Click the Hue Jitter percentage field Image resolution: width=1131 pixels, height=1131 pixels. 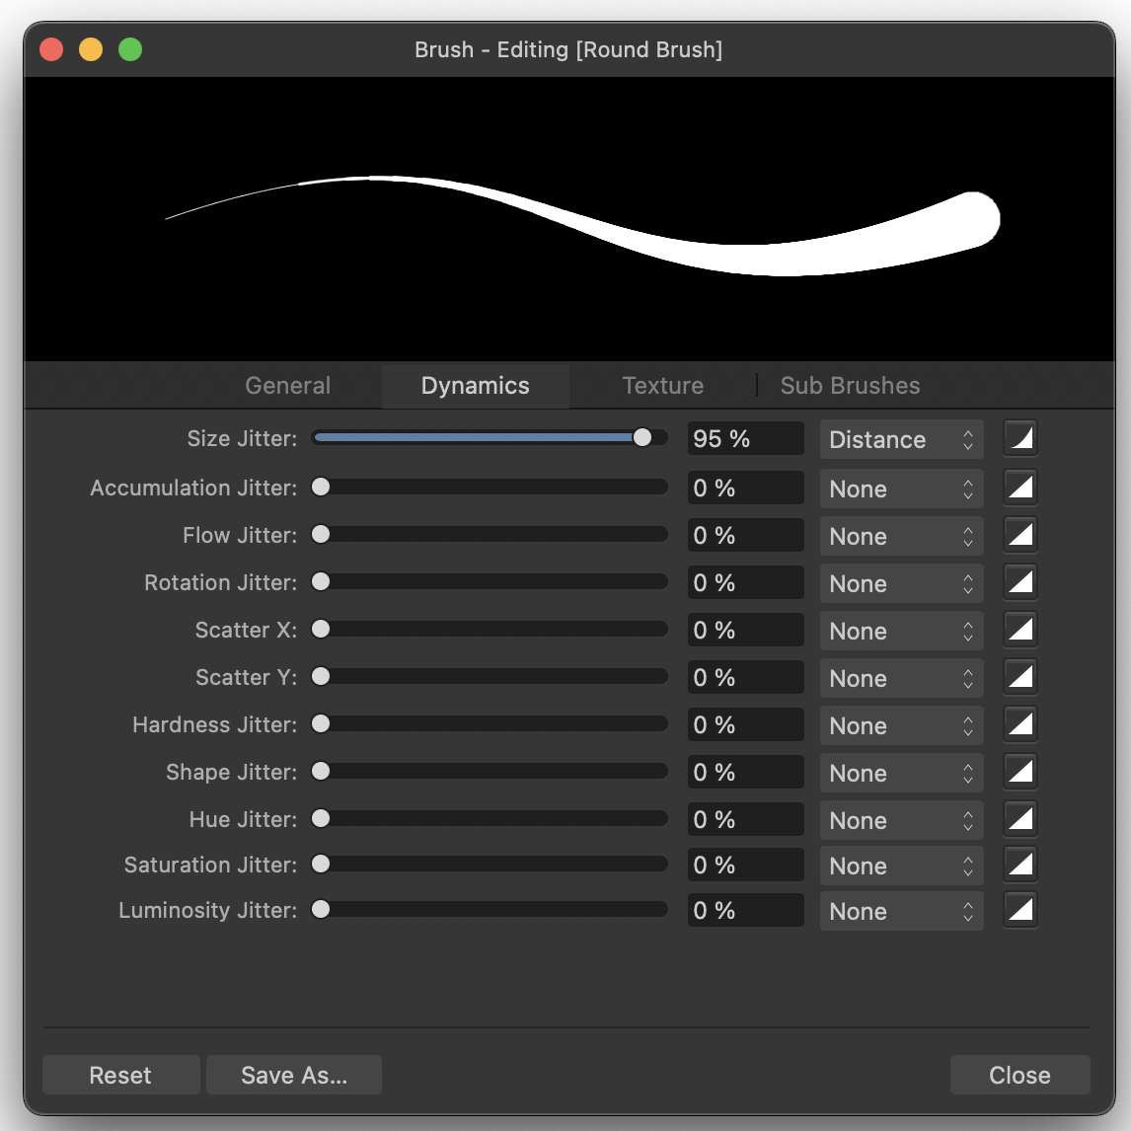pos(746,819)
